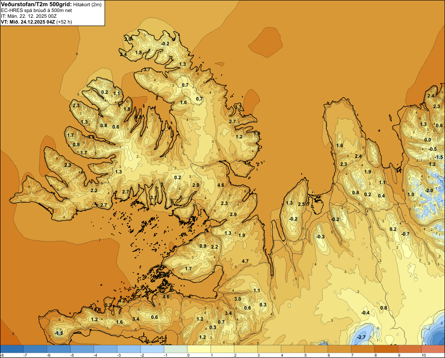Click the dark orange swatch between 8 and 9

click(x=387, y=349)
